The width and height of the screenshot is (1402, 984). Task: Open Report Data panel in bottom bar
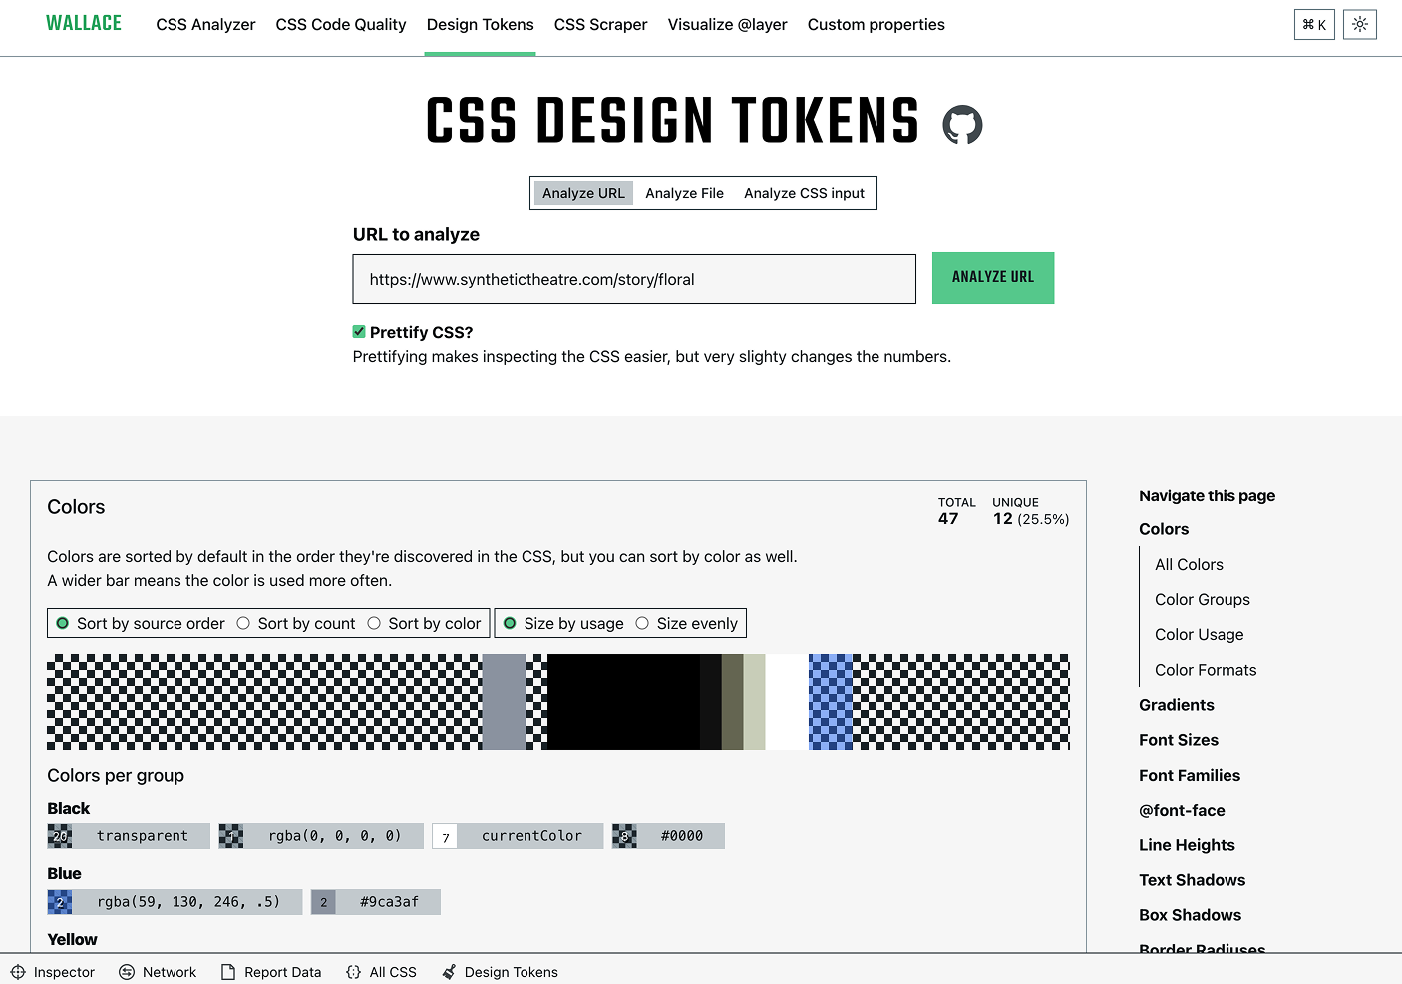point(271,972)
